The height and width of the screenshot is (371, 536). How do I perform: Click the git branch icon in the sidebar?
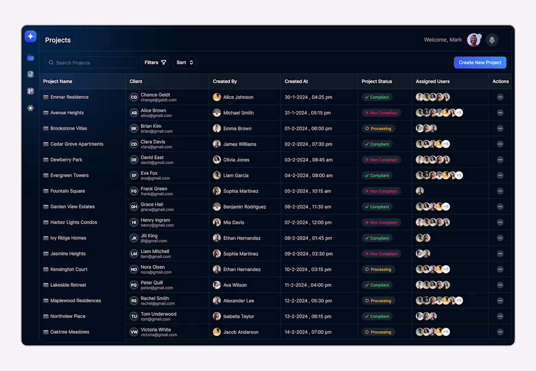coord(31,91)
